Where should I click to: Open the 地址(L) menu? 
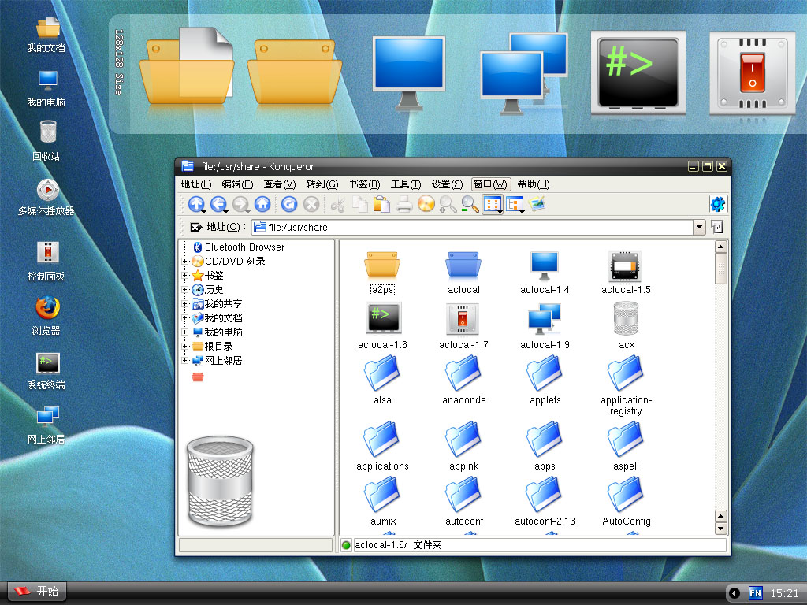tap(196, 184)
